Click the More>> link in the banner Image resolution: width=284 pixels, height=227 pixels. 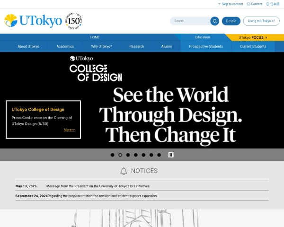pos(69,130)
